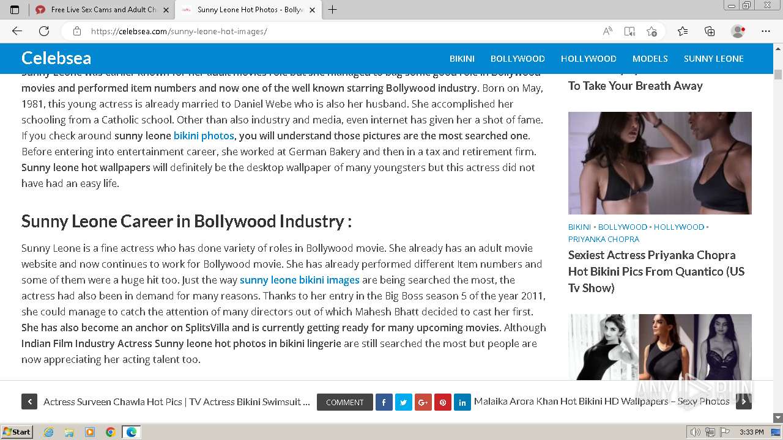Image resolution: width=783 pixels, height=440 pixels.
Task: Open the BIKINI menu item
Action: click(x=462, y=59)
